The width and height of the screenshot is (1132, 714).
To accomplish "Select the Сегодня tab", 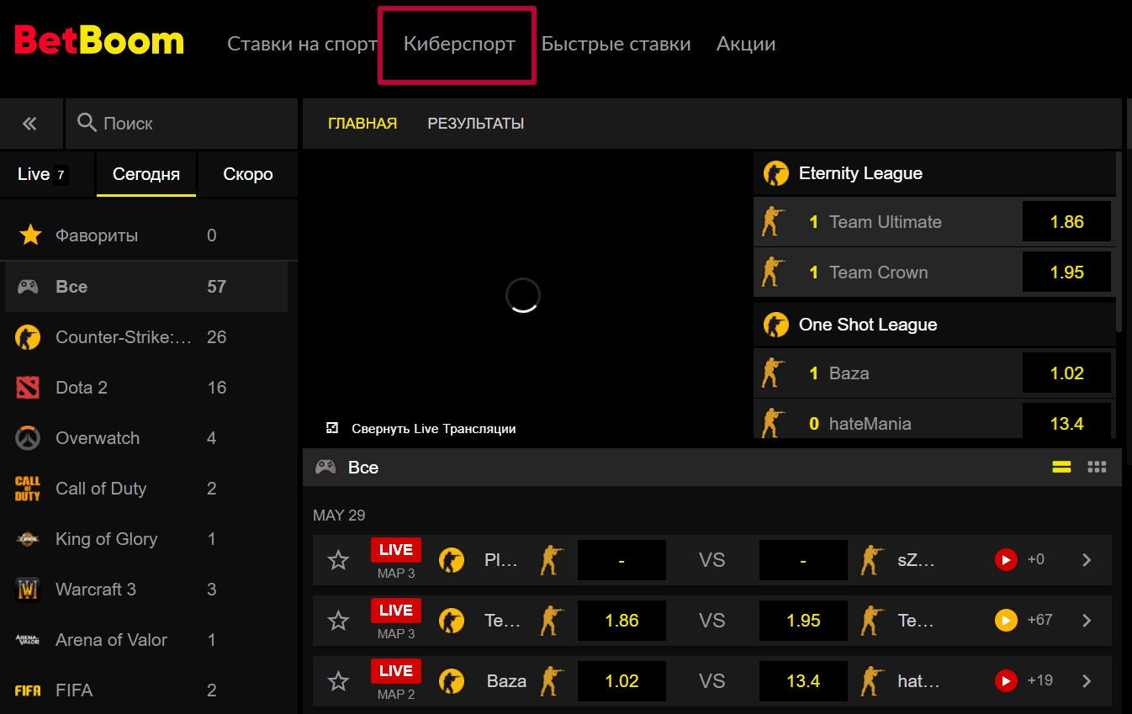I will tap(146, 174).
